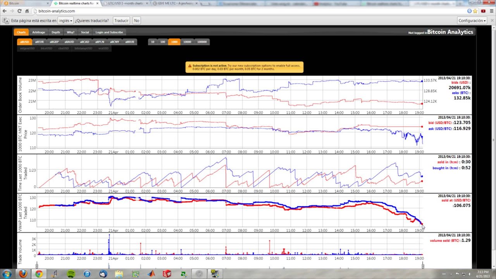Click the warning icon in subscription notice
The width and height of the screenshot is (496, 279).
coord(190,66)
